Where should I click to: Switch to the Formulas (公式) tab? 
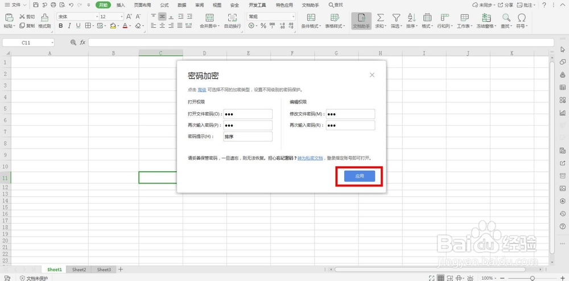pos(164,5)
